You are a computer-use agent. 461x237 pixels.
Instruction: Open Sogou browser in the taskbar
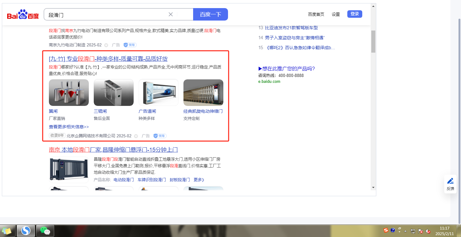click(26, 231)
